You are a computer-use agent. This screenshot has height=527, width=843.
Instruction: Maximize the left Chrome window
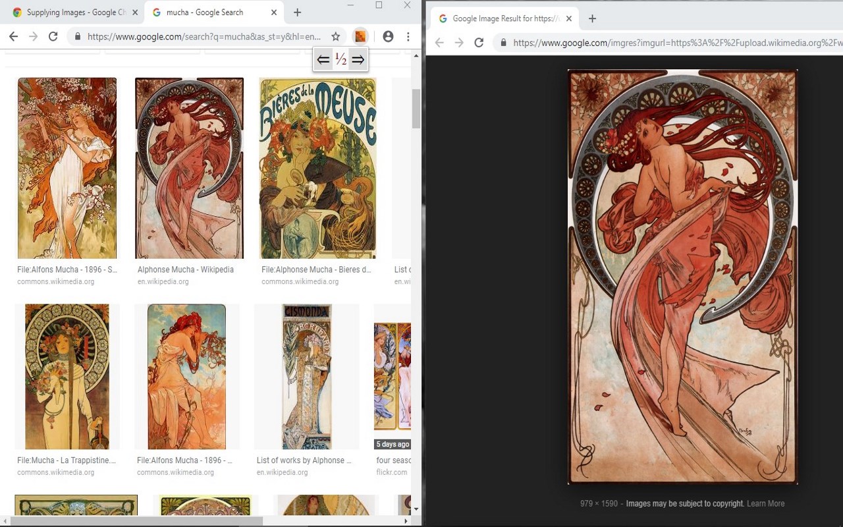click(379, 5)
